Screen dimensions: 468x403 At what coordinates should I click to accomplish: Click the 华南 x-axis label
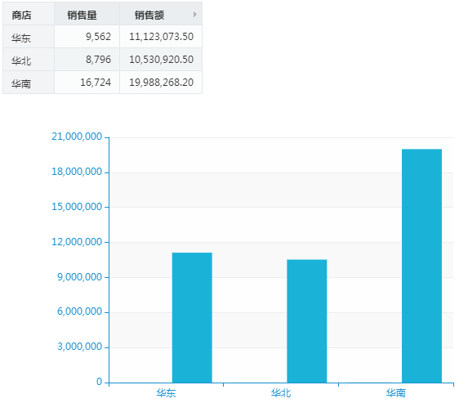(x=396, y=393)
